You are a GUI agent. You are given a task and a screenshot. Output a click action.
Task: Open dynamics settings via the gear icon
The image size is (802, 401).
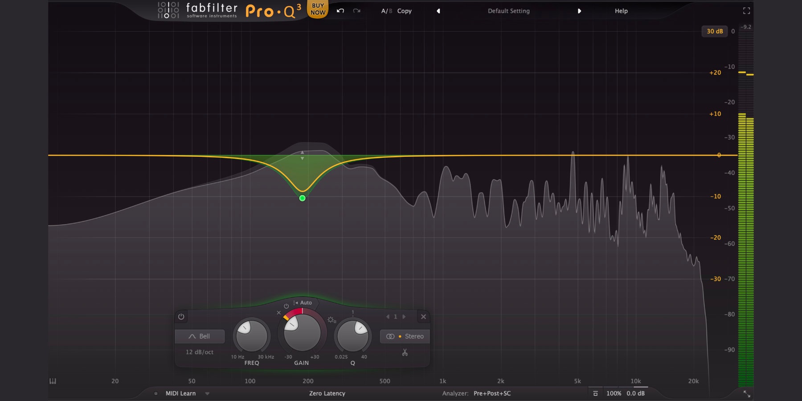[x=331, y=320]
